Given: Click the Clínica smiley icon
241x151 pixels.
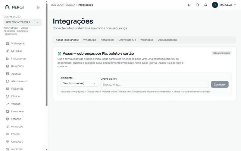Looking at the screenshot, I should coord(7,96).
